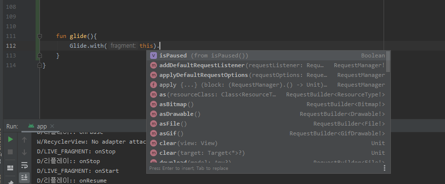Viewport: 445px width, 184px height.
Task: Click RequestBuilder<GifDrawable!> return type text
Action: 337,133
